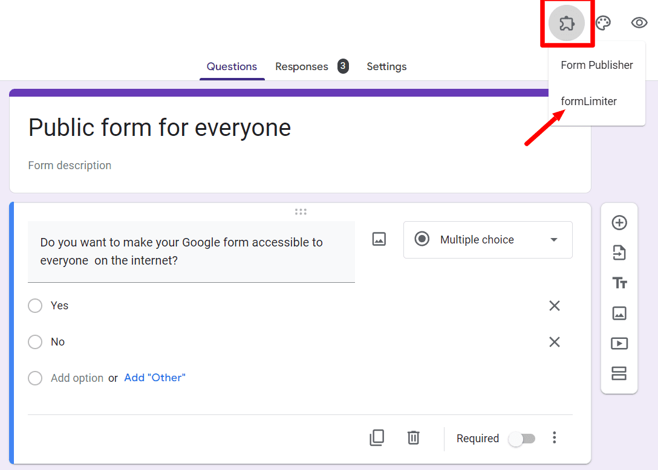This screenshot has width=658, height=470.
Task: Add title and description icon
Action: coord(619,283)
